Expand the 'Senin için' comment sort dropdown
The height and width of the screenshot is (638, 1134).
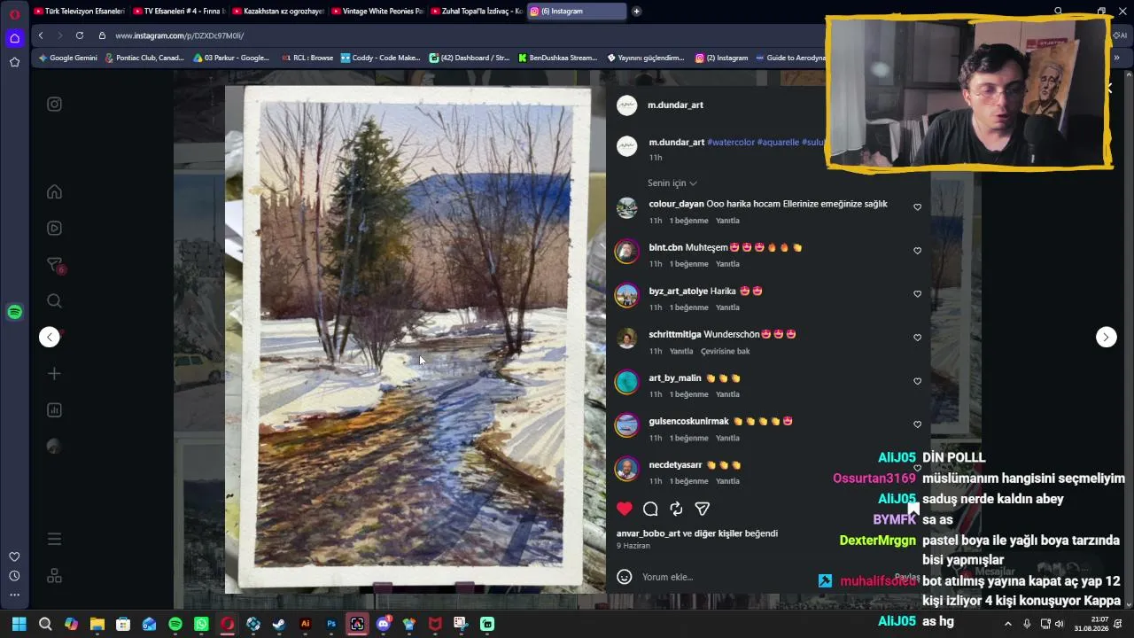click(x=672, y=183)
